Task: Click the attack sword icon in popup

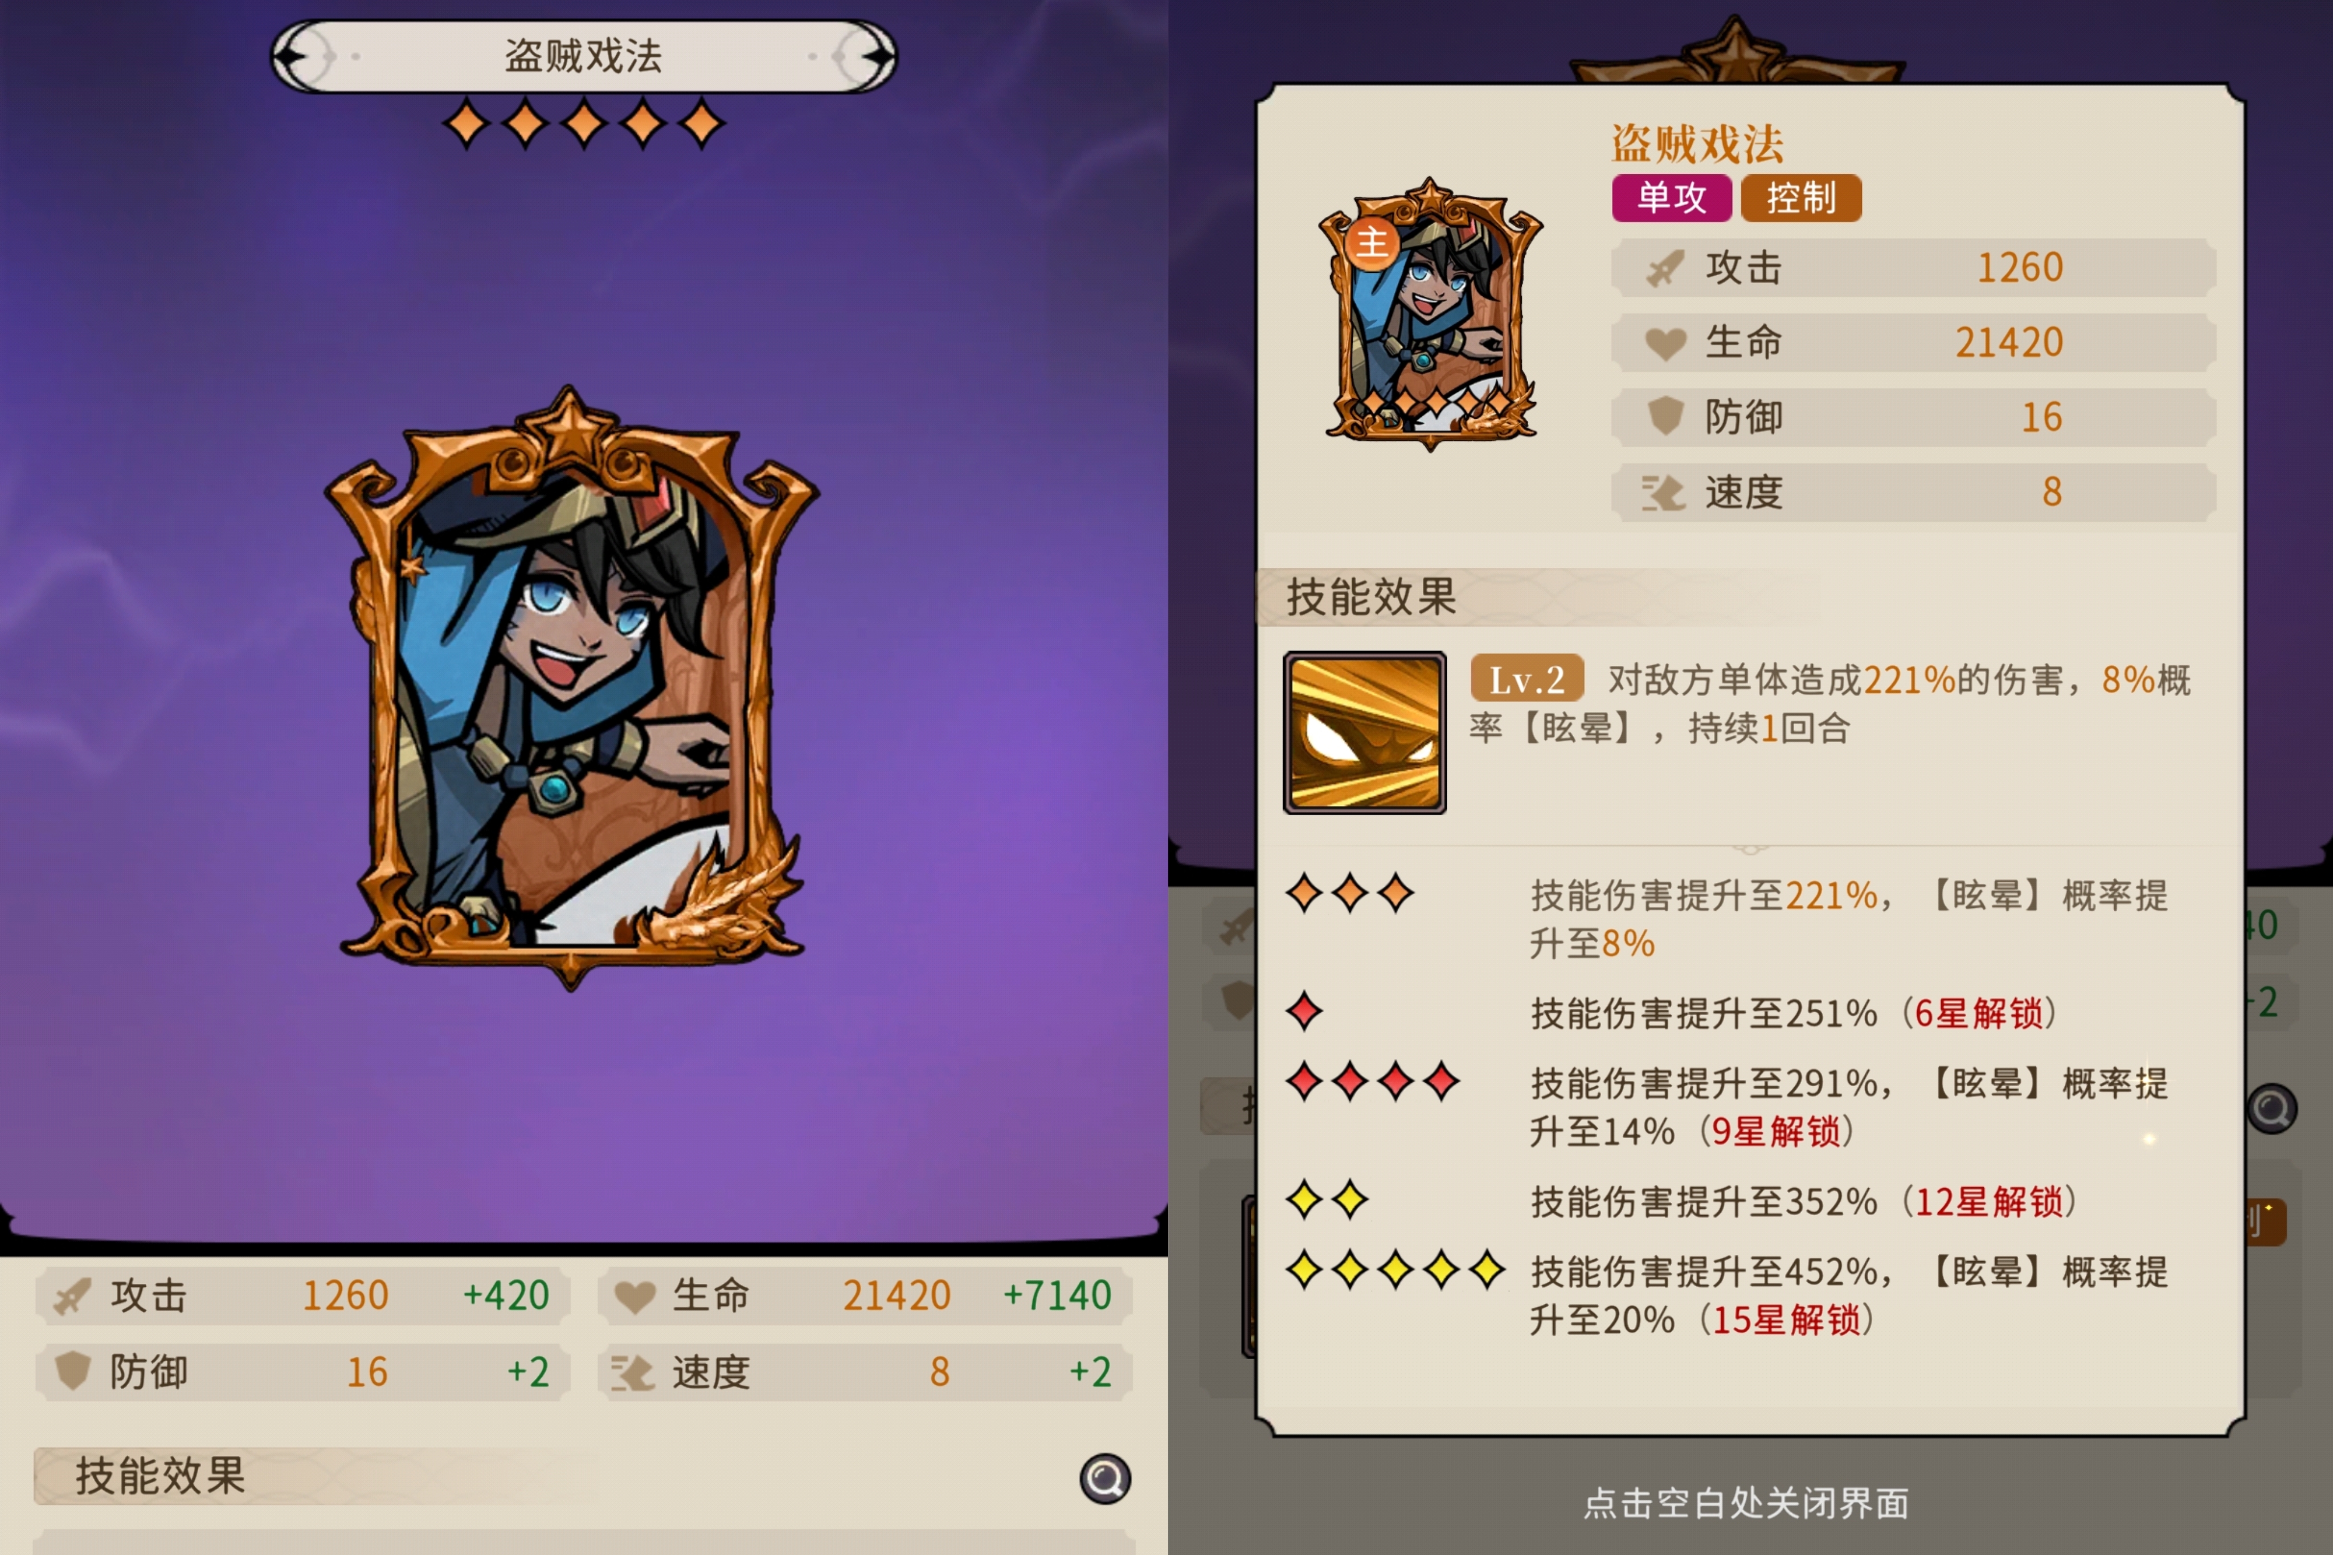Action: (1665, 268)
